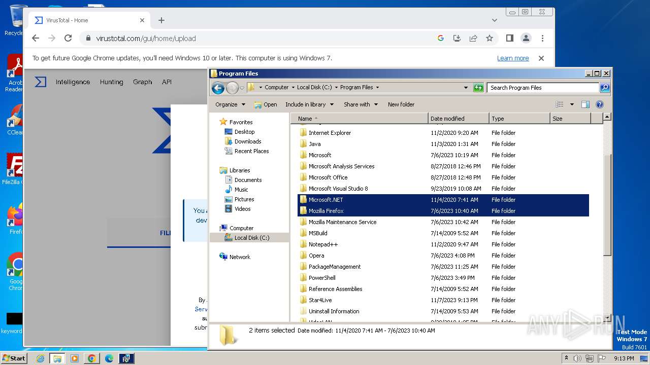Screen dimensions: 650x365
Task: Expand Computer breadcrumb arrow in address bar
Action: [293, 87]
